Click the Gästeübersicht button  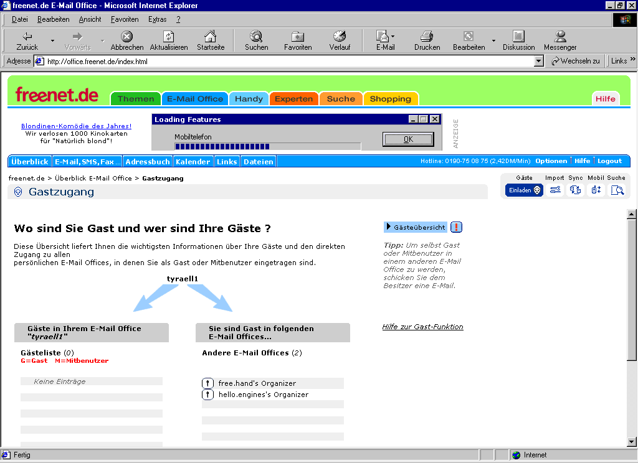click(416, 227)
